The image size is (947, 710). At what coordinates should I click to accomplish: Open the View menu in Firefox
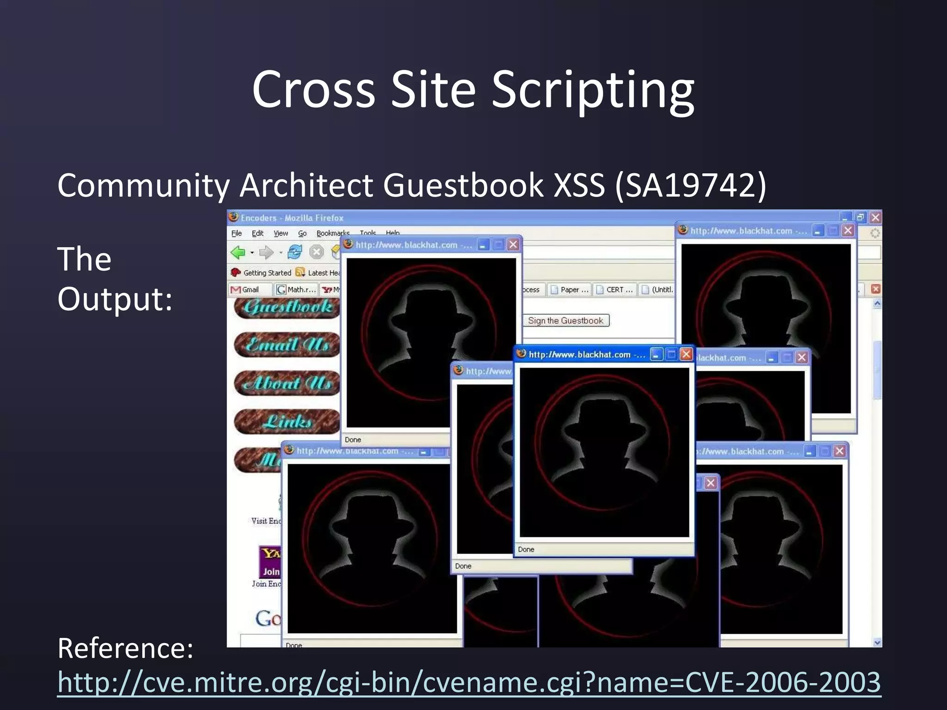click(281, 233)
